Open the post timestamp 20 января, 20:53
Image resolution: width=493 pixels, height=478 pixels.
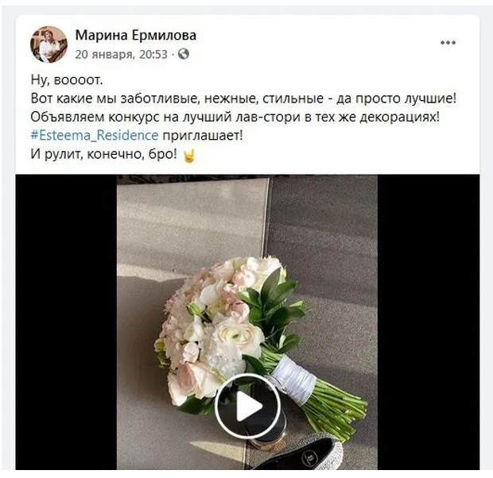click(122, 54)
